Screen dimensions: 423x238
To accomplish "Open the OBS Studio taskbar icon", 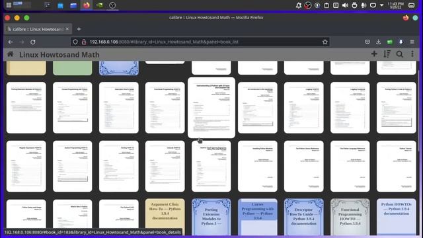I will pyautogui.click(x=112, y=5).
